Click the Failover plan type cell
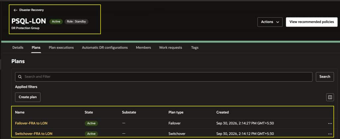Image resolution: width=340 pixels, height=139 pixels. (174, 123)
